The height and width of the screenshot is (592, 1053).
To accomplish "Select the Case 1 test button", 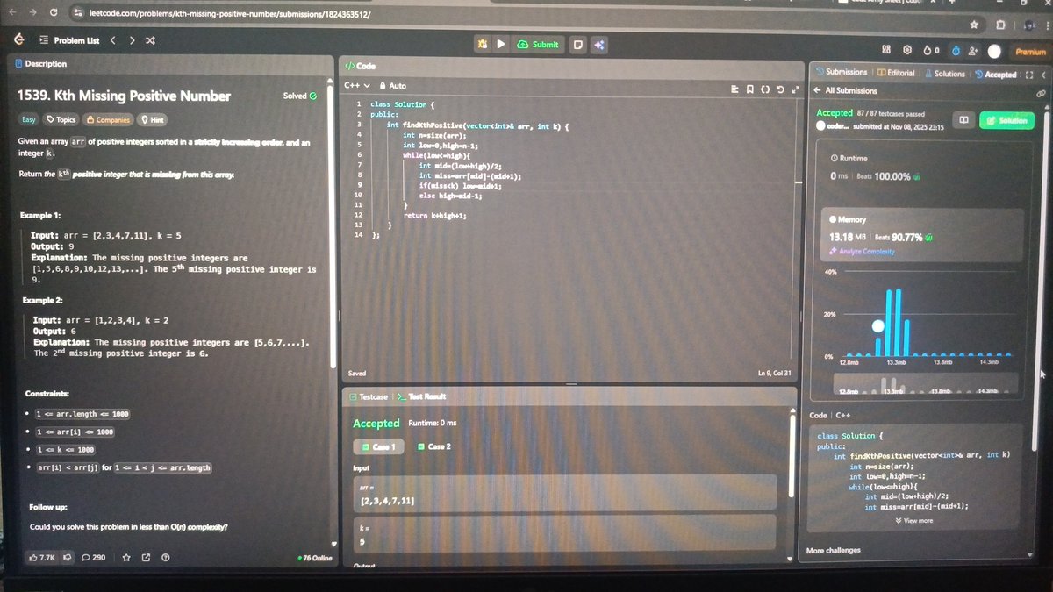I will click(x=379, y=446).
